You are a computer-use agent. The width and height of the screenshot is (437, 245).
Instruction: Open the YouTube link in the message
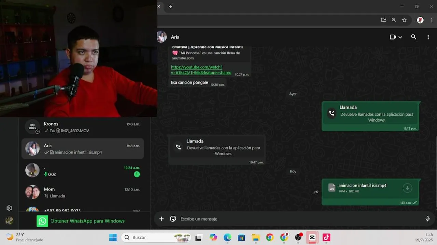tap(201, 70)
